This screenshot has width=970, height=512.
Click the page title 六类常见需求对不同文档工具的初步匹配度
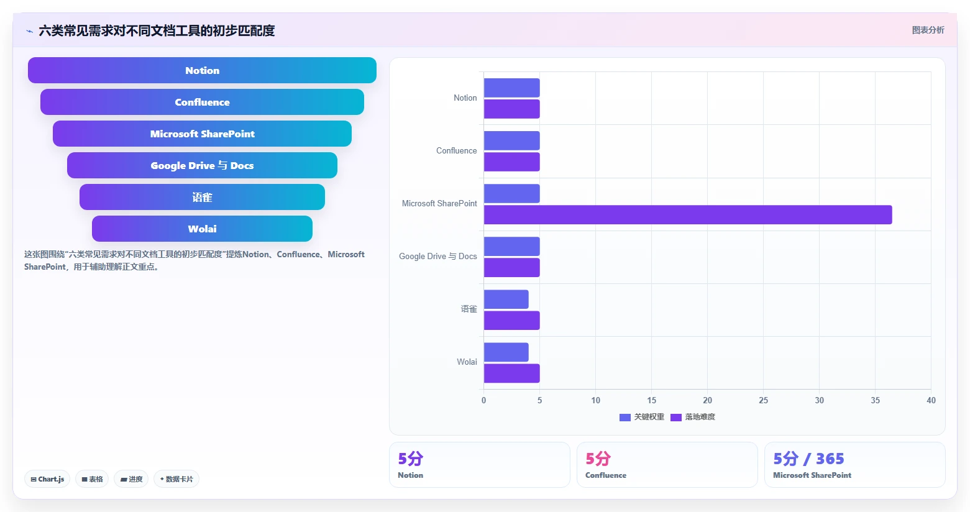pos(157,30)
